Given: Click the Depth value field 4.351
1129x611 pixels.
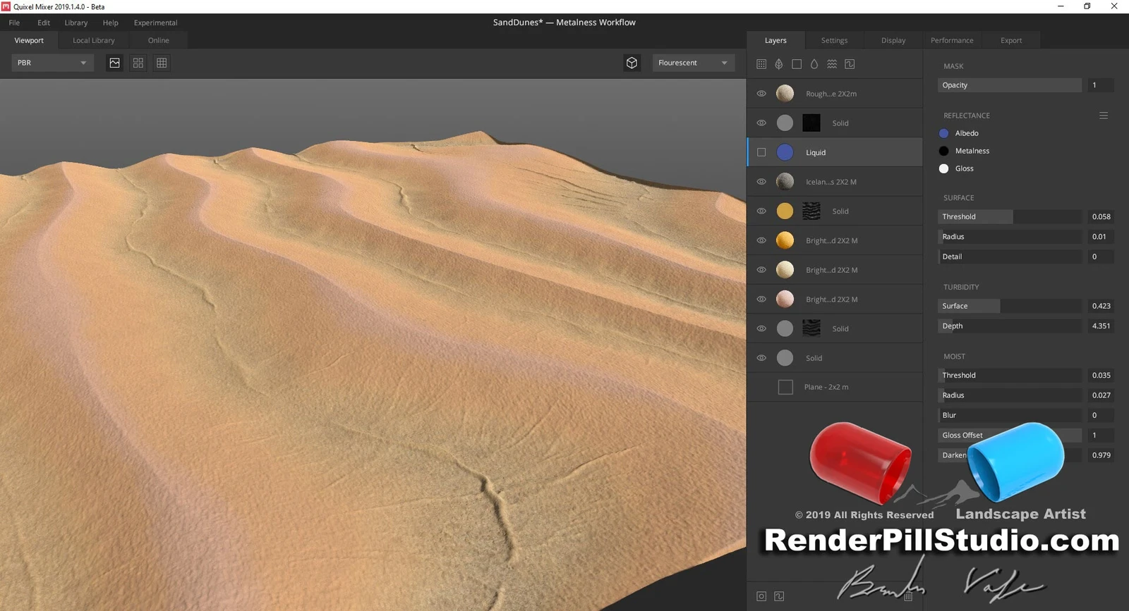Looking at the screenshot, I should [1101, 326].
